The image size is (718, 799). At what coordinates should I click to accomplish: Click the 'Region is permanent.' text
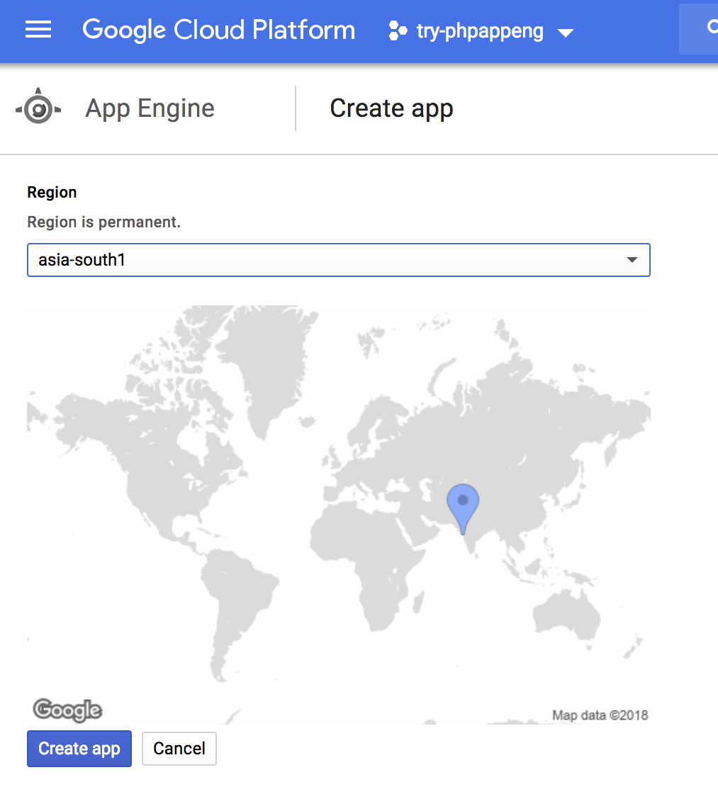tap(104, 222)
